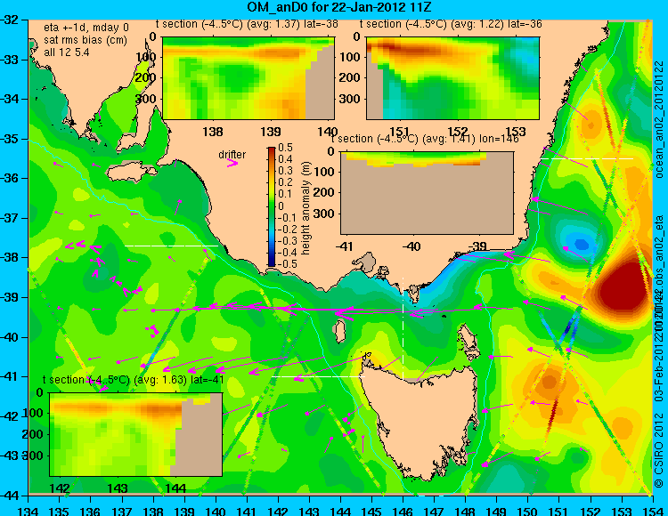
Task: Select the 0.4 tick on the colorbar
Action: pos(285,159)
